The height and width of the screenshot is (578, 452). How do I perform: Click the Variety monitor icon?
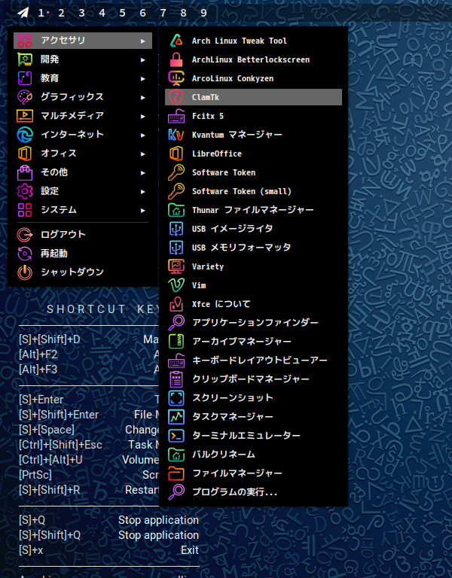[x=176, y=266]
